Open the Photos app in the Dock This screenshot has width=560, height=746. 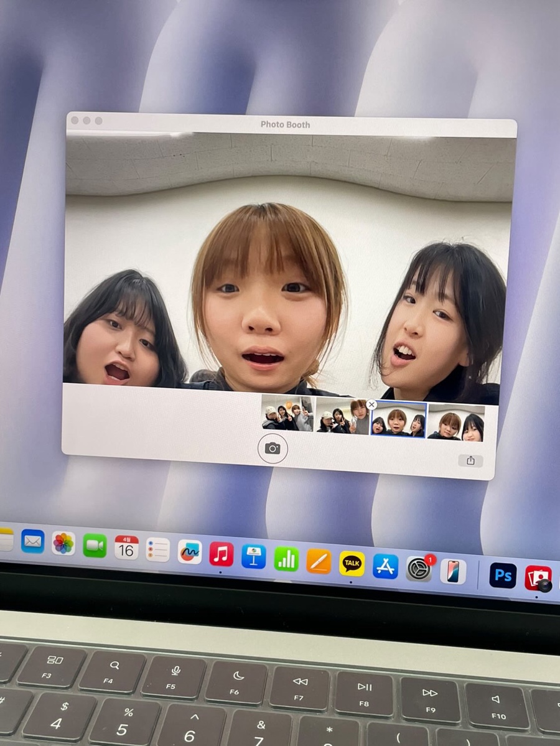pyautogui.click(x=63, y=544)
